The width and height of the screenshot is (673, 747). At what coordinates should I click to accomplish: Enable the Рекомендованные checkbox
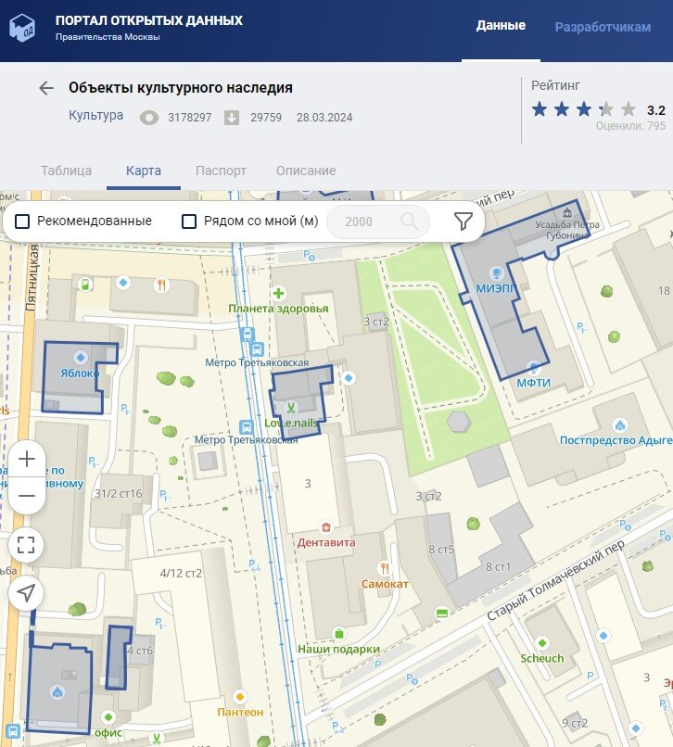pos(23,222)
